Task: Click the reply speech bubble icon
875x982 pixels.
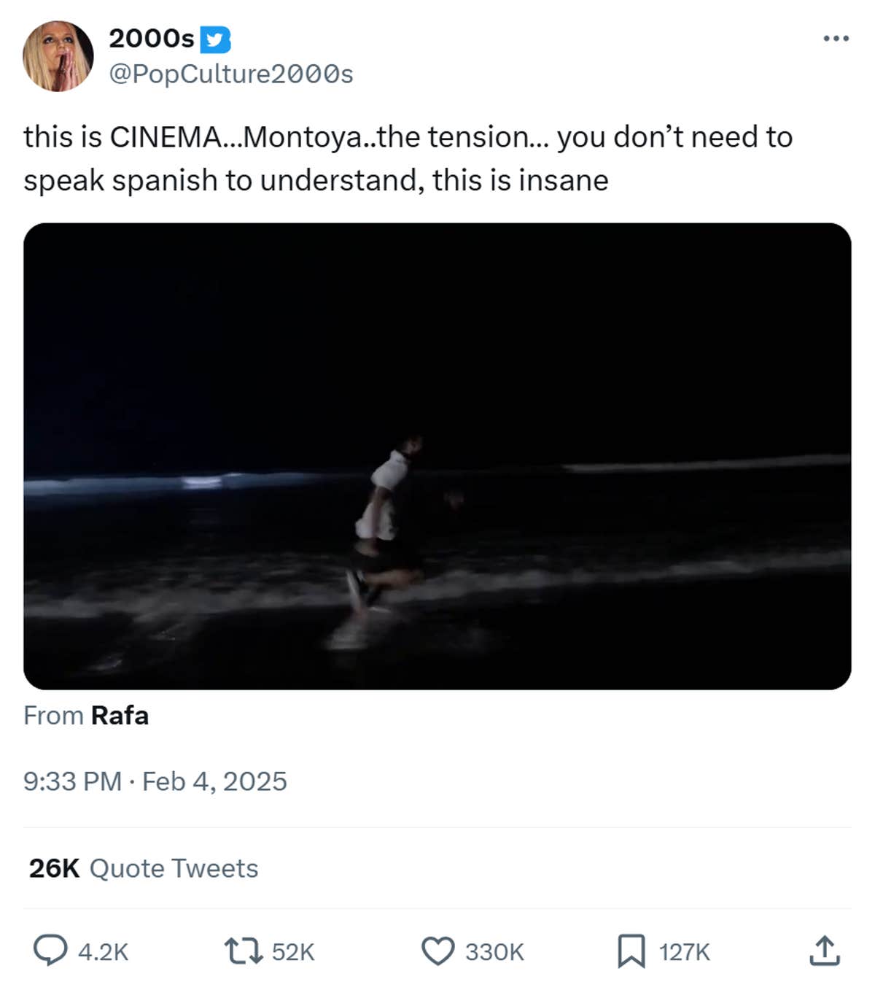Action: [50, 951]
